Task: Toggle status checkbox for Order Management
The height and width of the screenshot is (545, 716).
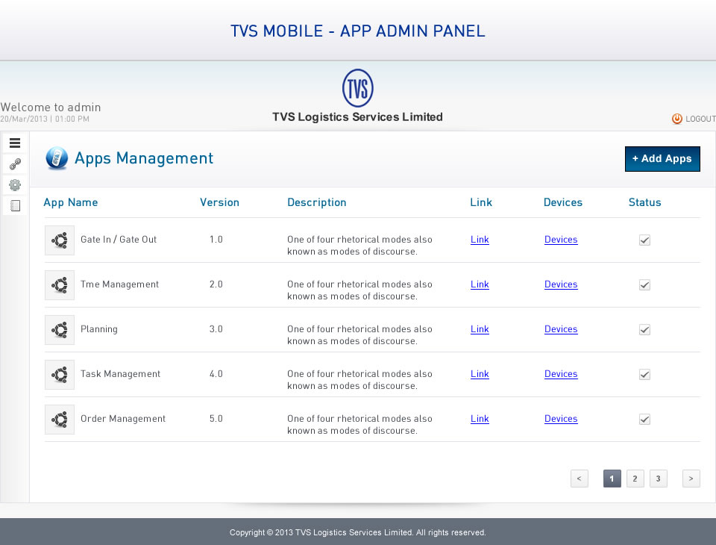Action: 644,420
